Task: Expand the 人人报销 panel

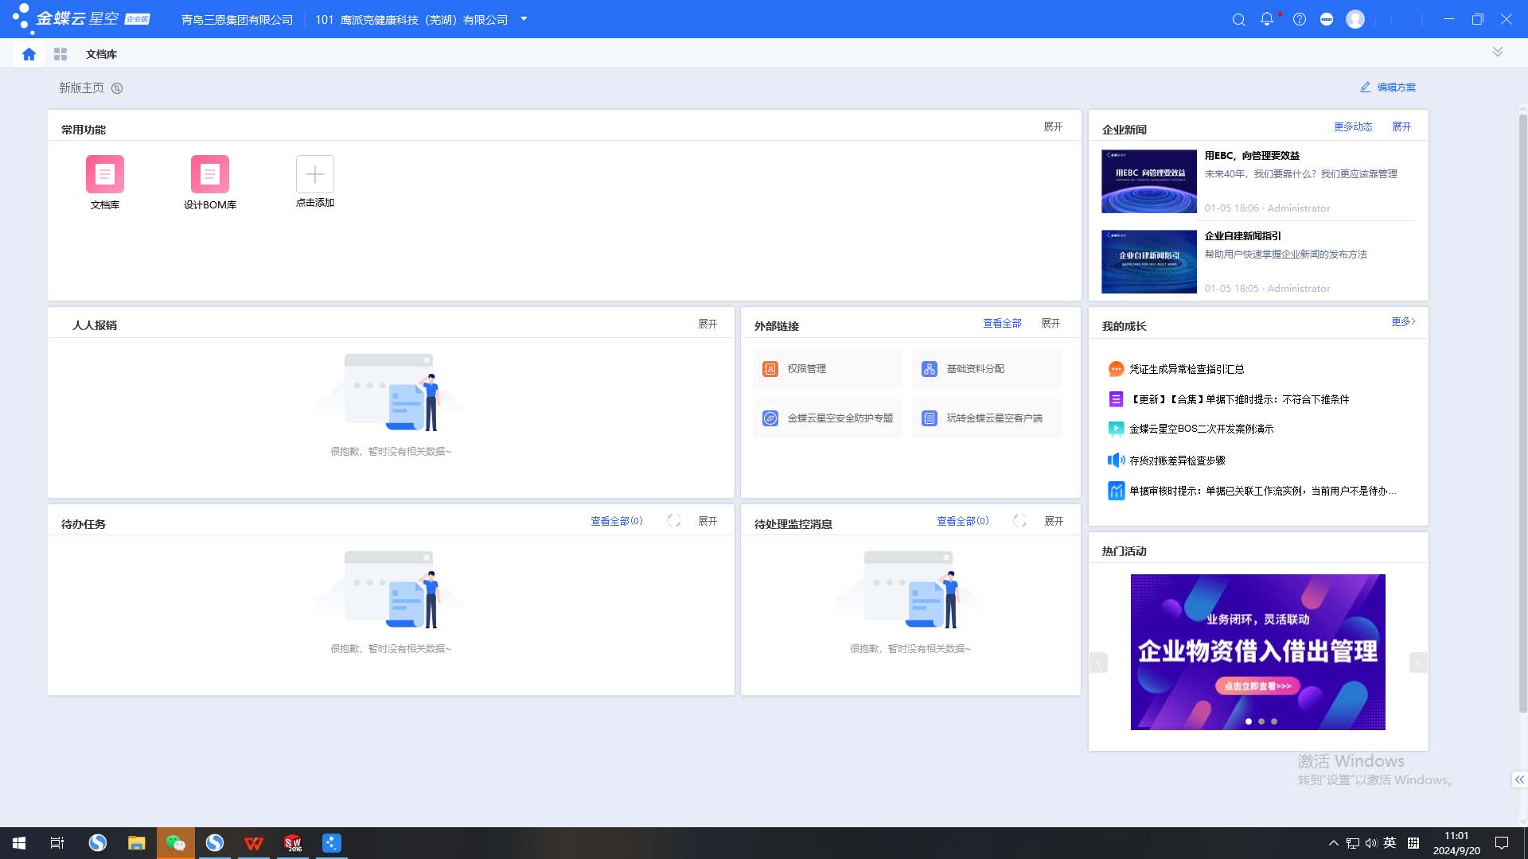Action: 707,325
